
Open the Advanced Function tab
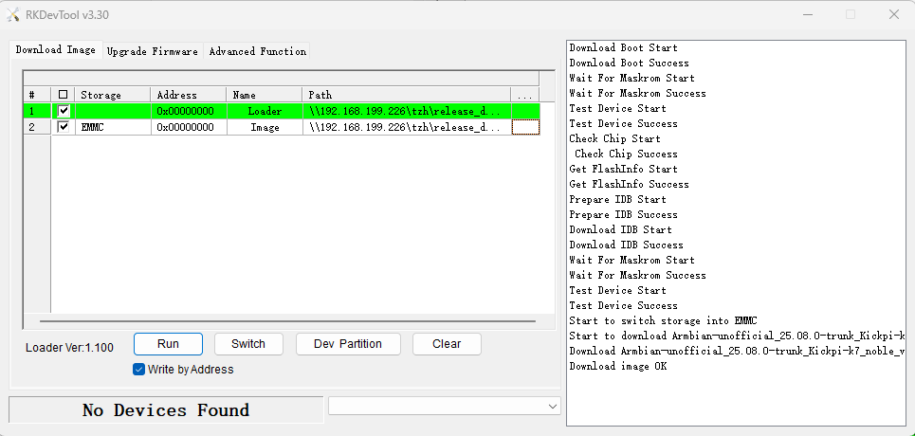pyautogui.click(x=257, y=51)
